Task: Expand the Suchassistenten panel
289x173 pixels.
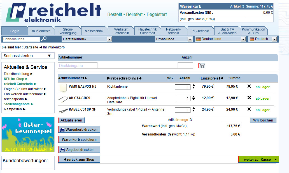Action: (28, 56)
